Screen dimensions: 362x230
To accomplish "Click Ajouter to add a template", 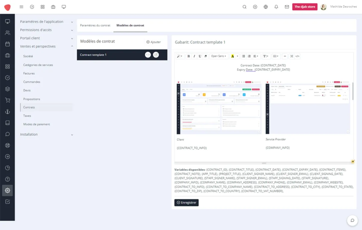I will pyautogui.click(x=154, y=42).
